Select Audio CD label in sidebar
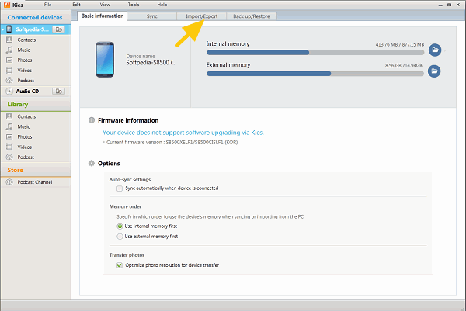Screen dimensions: 466x311 pyautogui.click(x=27, y=91)
